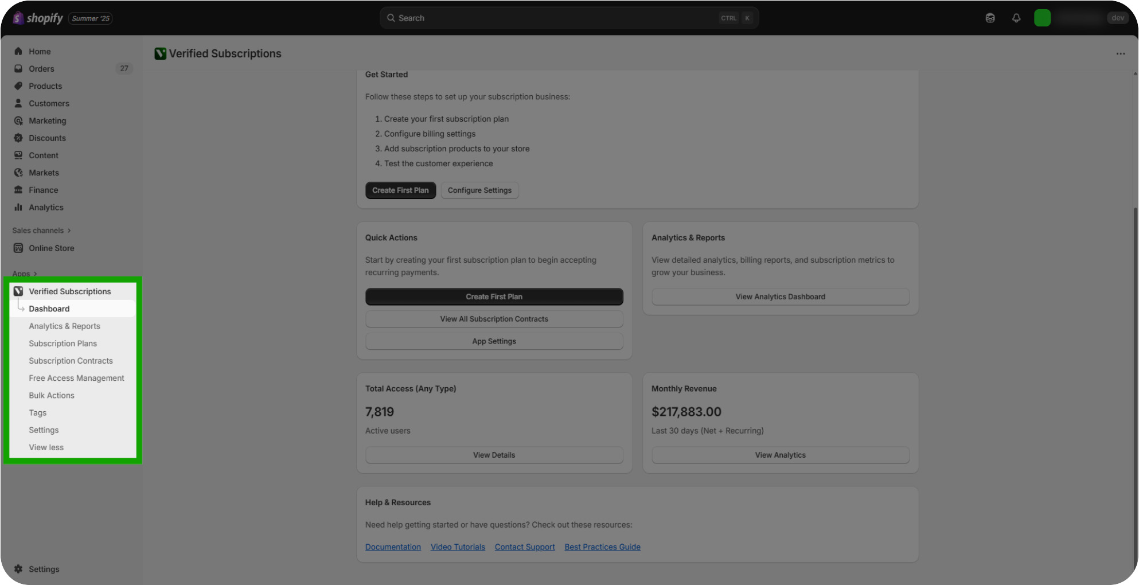Collapse app menu with View less
1139x585 pixels.
46,447
